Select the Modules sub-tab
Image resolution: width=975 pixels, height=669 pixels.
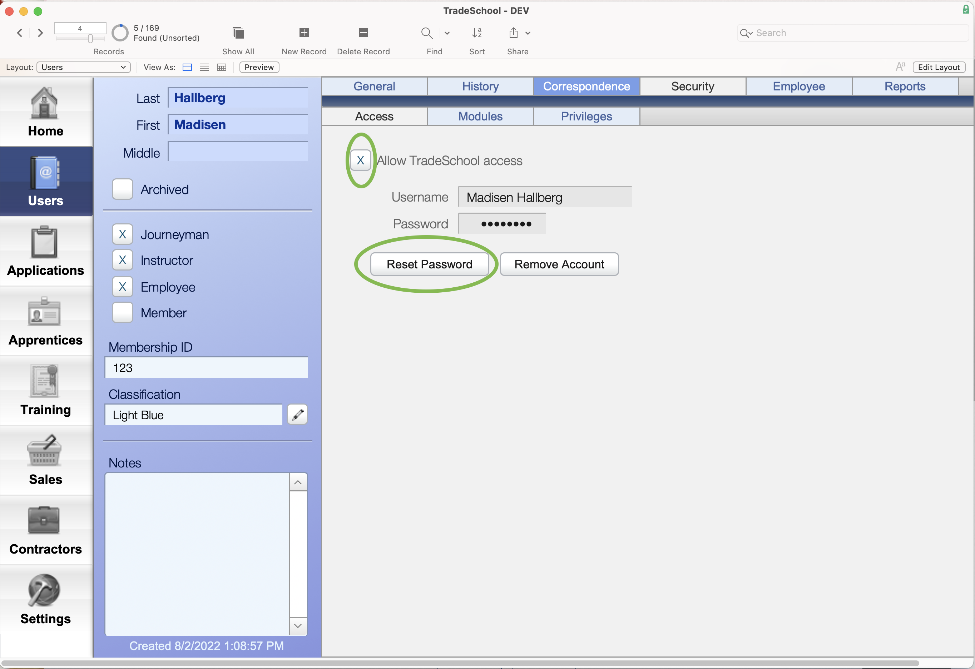(x=480, y=116)
